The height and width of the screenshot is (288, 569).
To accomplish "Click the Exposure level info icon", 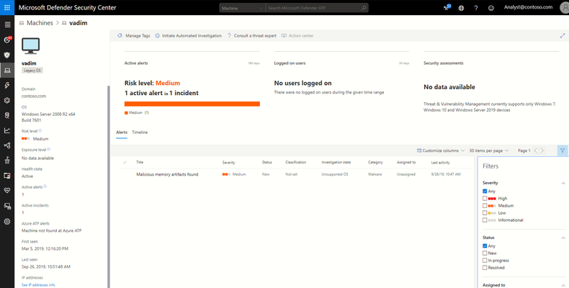I will tap(49, 149).
